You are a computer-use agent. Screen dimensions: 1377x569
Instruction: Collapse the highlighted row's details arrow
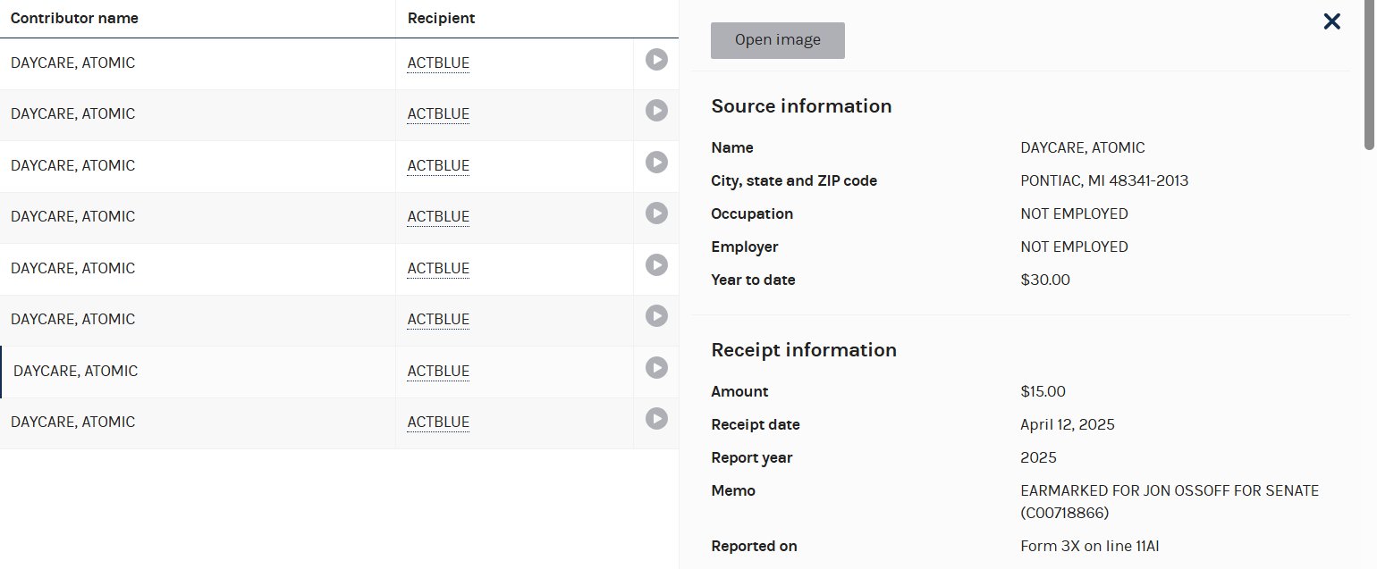[656, 368]
